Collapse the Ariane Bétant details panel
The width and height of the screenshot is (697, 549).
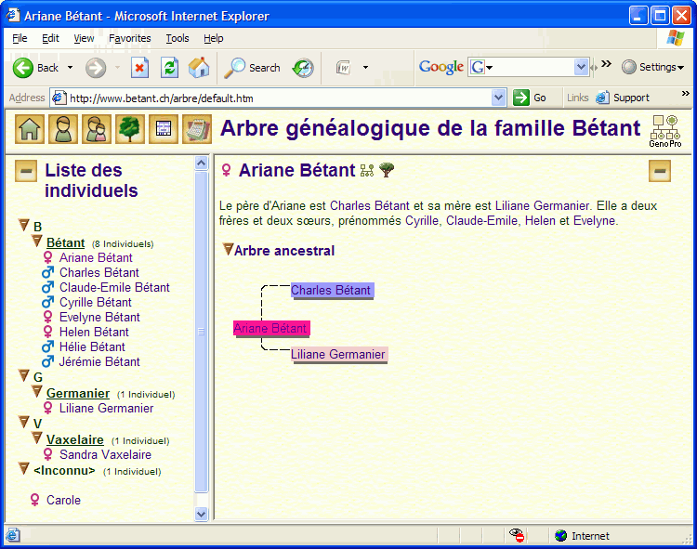point(659,171)
